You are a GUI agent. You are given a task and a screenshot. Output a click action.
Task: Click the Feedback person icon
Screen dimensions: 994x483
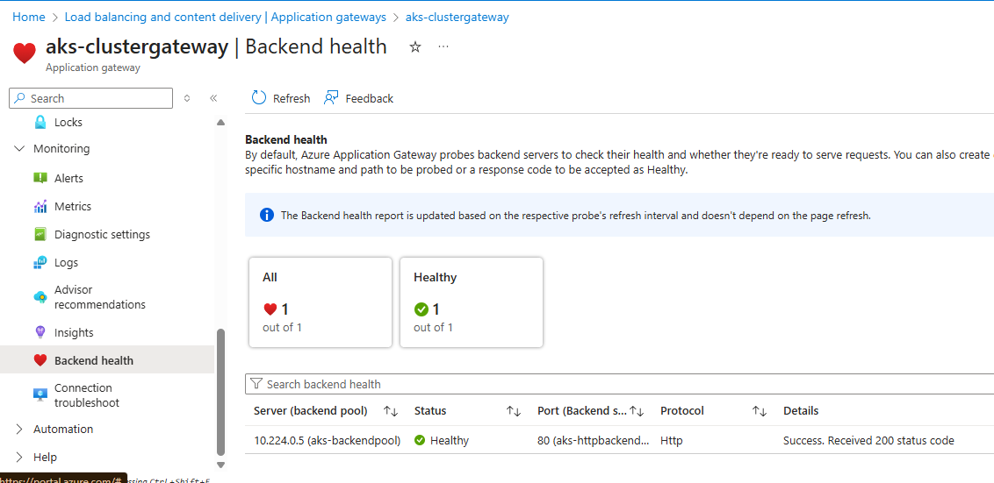tap(331, 97)
